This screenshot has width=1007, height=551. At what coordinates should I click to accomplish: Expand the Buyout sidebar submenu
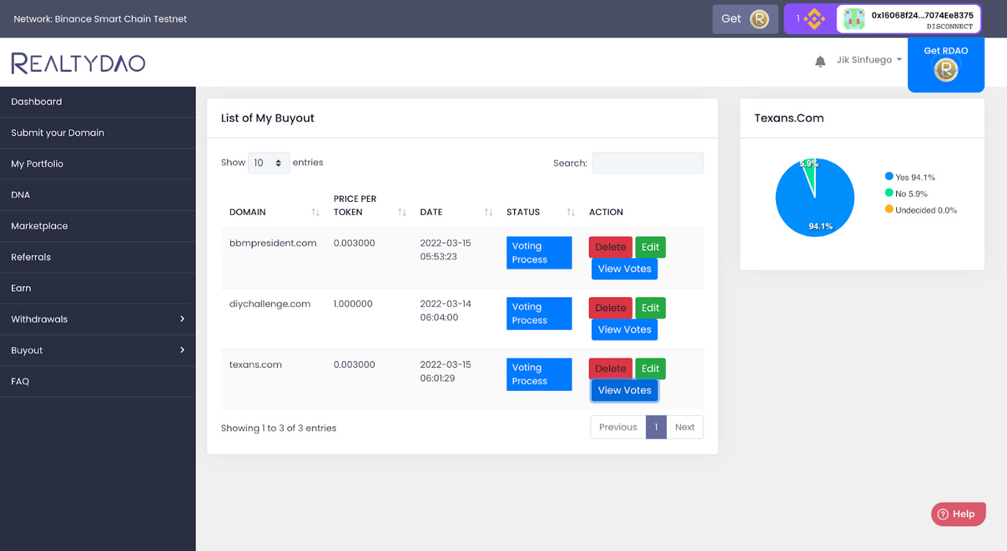click(x=97, y=350)
